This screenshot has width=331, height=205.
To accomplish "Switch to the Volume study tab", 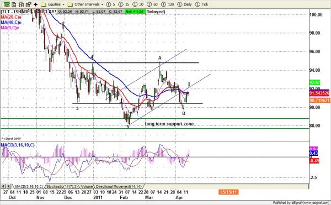I will (87, 186).
